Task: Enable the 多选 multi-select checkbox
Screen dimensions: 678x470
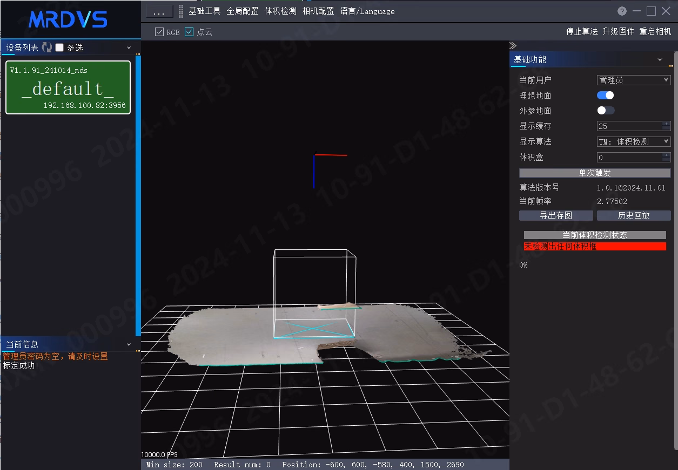Action: tap(59, 47)
